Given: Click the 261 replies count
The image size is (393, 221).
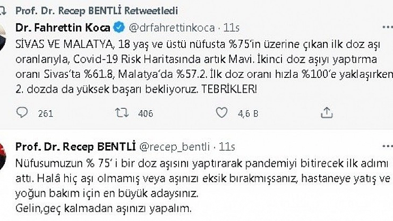Looking at the screenshot, I should (x=46, y=113).
